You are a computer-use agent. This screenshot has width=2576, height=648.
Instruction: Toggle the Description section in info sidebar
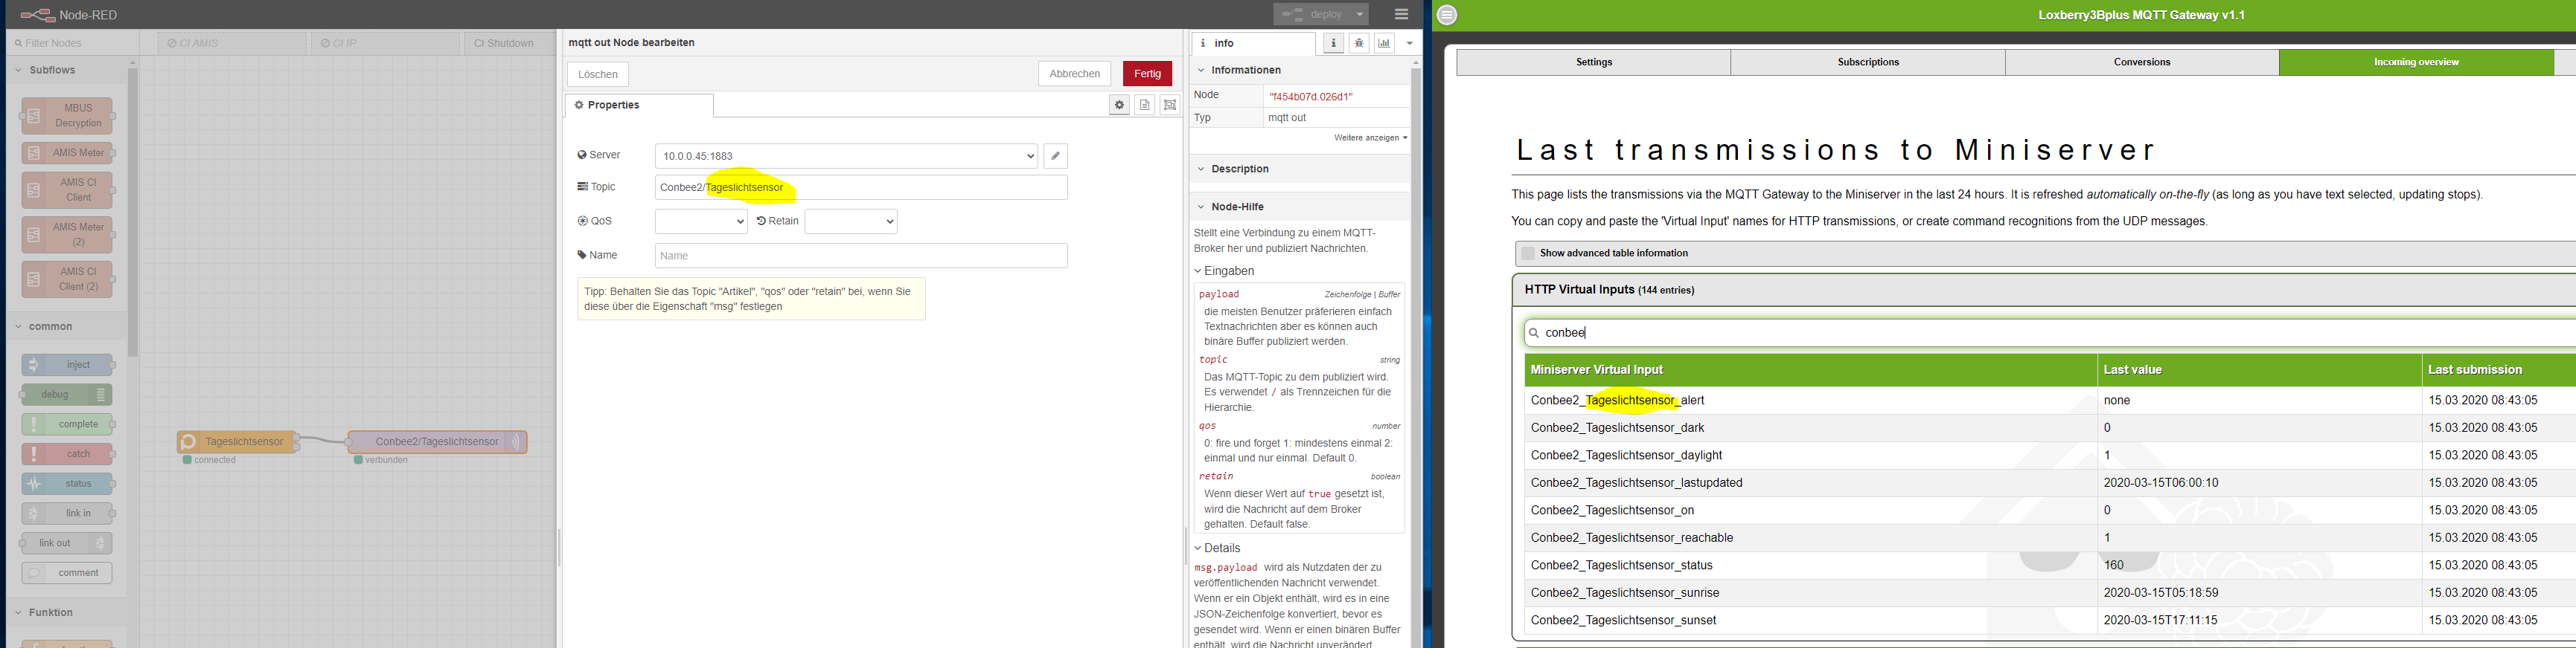click(1300, 169)
